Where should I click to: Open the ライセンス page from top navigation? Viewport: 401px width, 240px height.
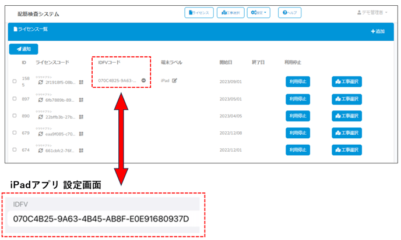click(x=199, y=13)
